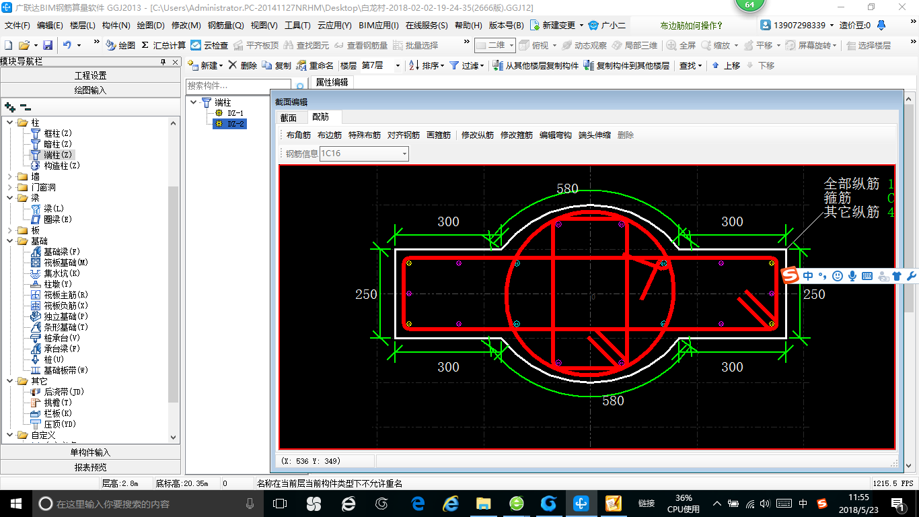Click the undo arrow icon

pos(67,45)
